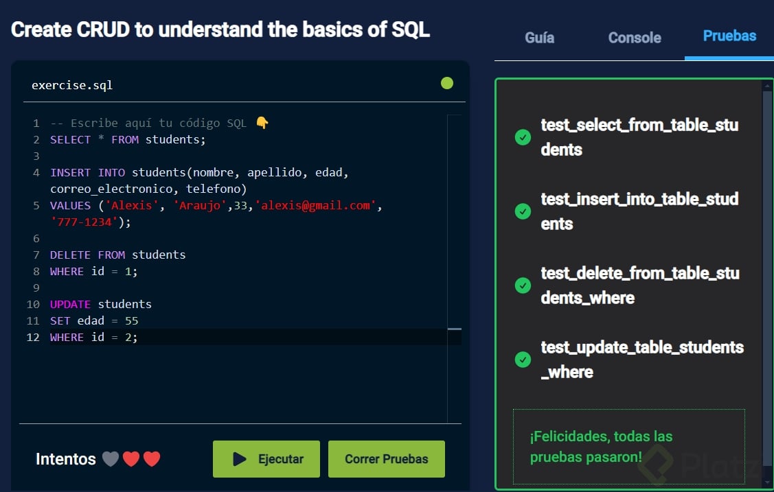Open the Guía tab
This screenshot has width=774, height=492.
pyautogui.click(x=539, y=38)
